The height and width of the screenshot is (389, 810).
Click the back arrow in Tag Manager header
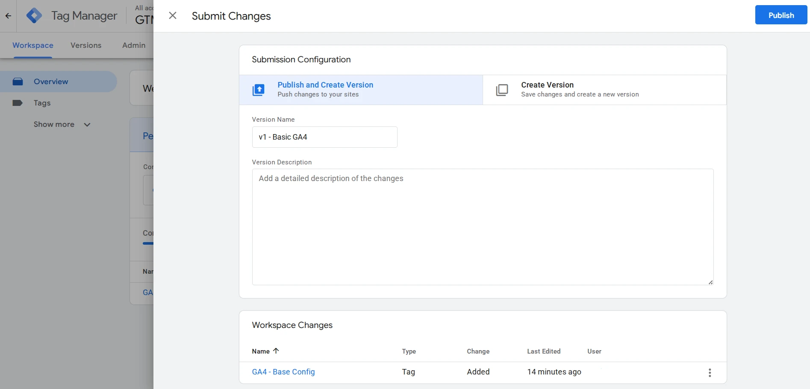pos(8,16)
